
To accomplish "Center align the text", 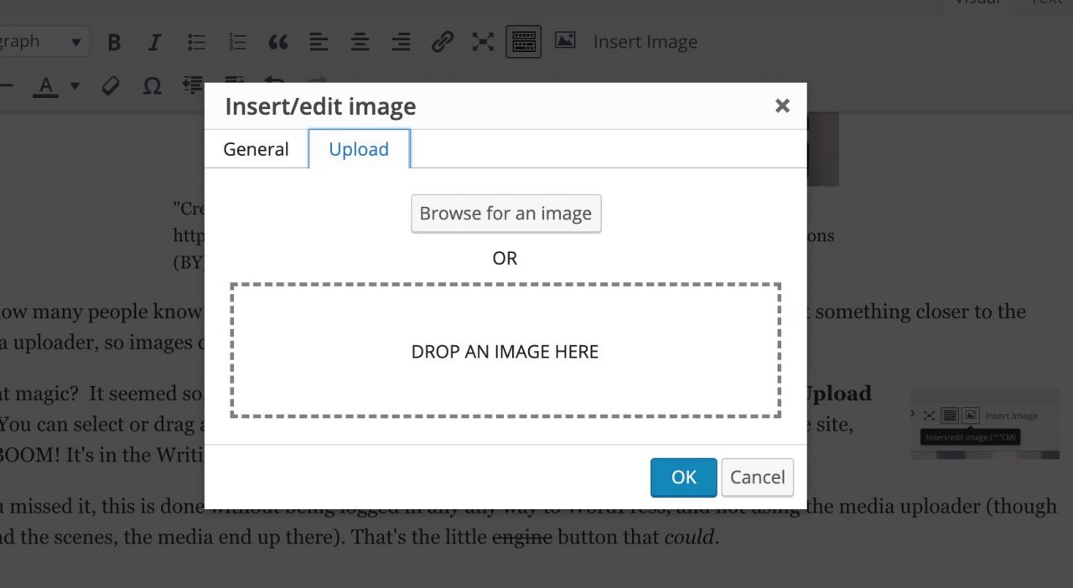I will pos(360,41).
